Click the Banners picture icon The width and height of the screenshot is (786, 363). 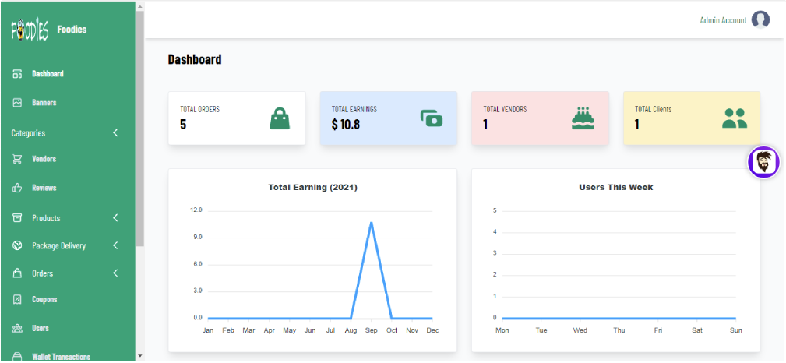click(18, 102)
